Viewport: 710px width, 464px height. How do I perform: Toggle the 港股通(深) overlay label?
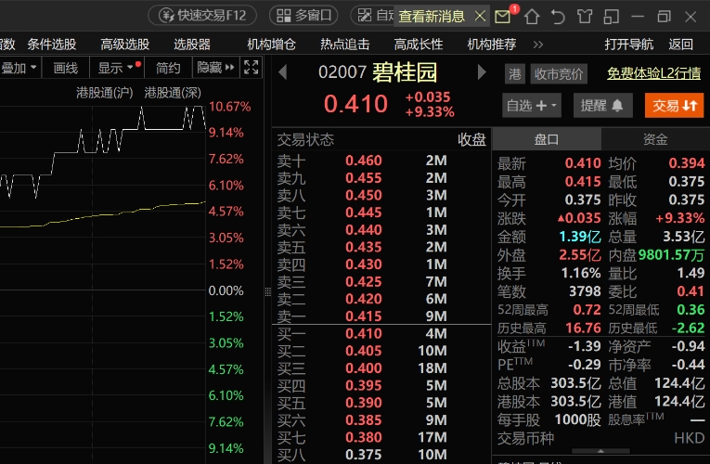tap(173, 93)
